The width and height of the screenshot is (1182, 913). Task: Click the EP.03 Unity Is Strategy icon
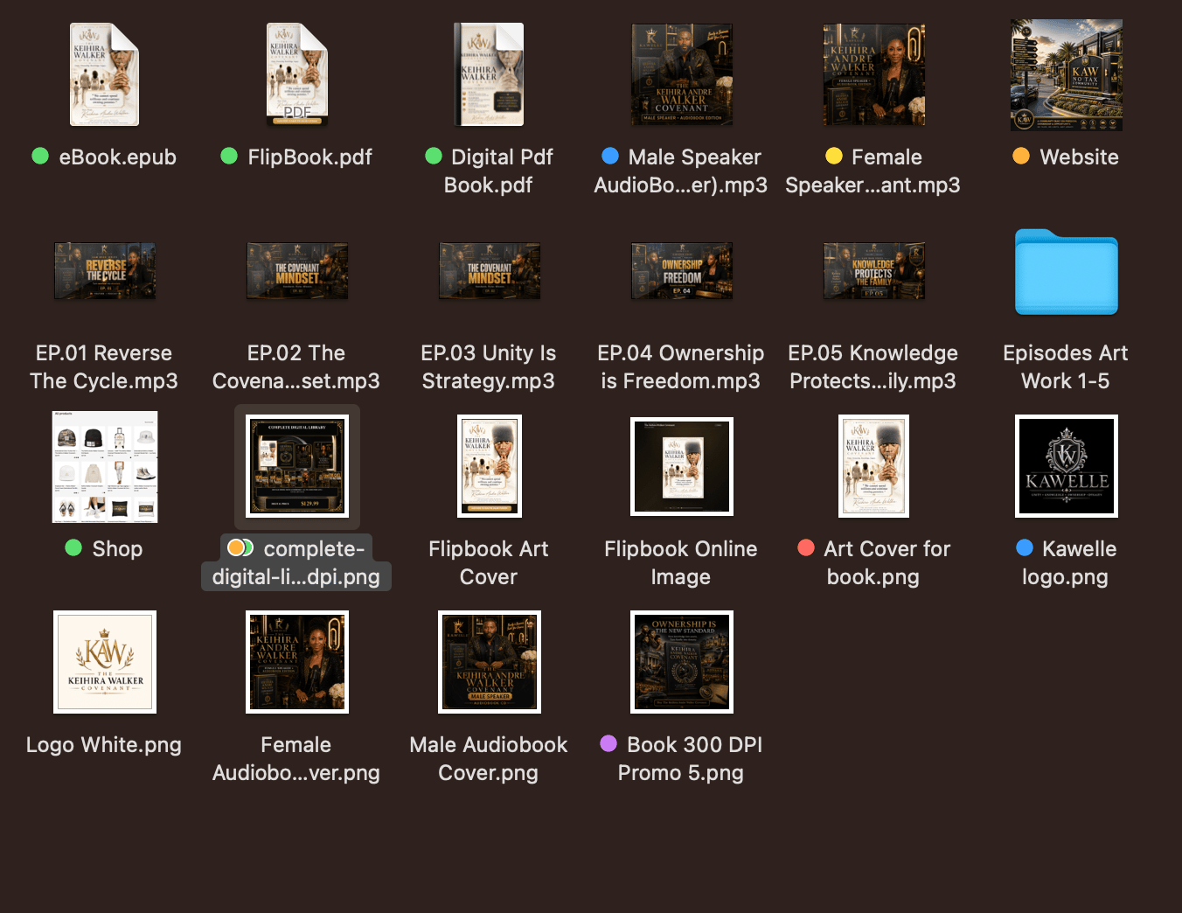coord(490,271)
